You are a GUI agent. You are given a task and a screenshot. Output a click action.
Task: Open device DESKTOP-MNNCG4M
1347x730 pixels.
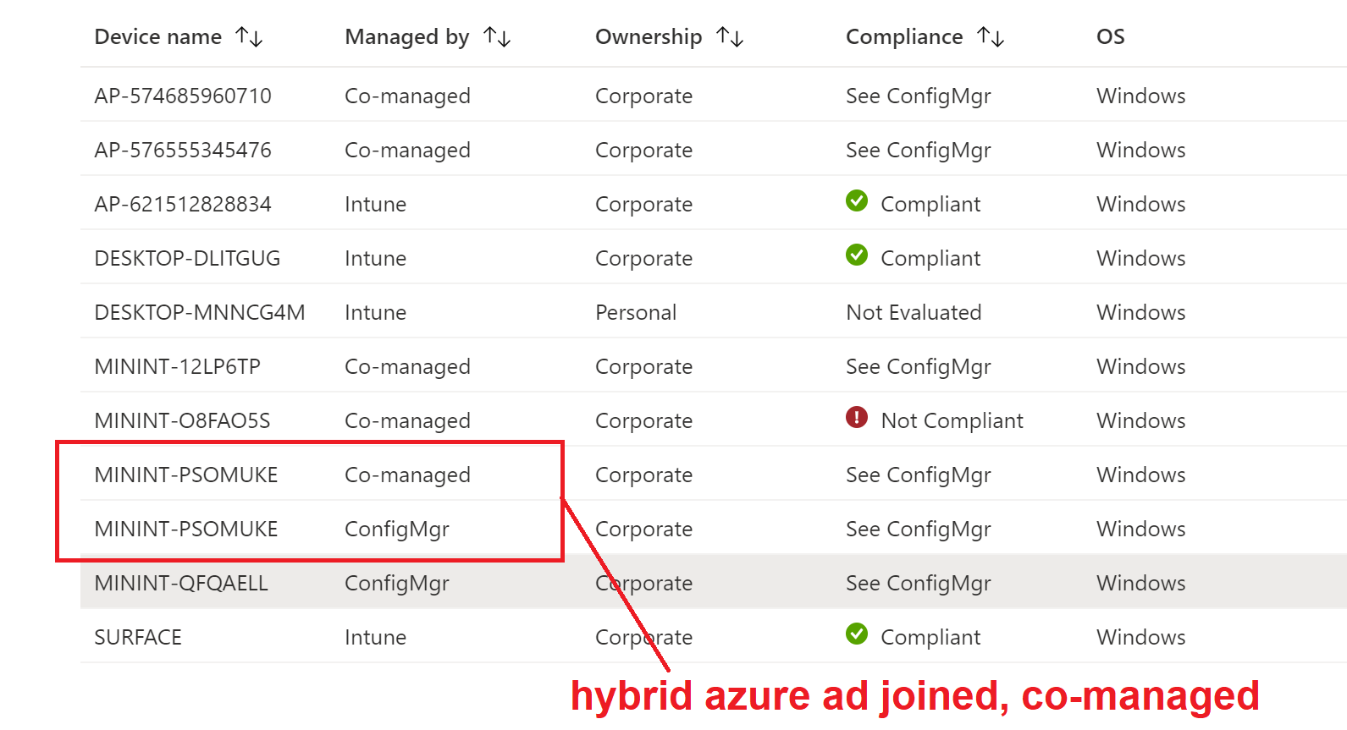200,312
